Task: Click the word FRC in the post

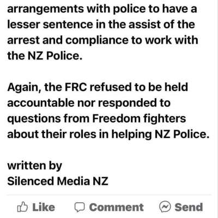Action: pos(76,87)
